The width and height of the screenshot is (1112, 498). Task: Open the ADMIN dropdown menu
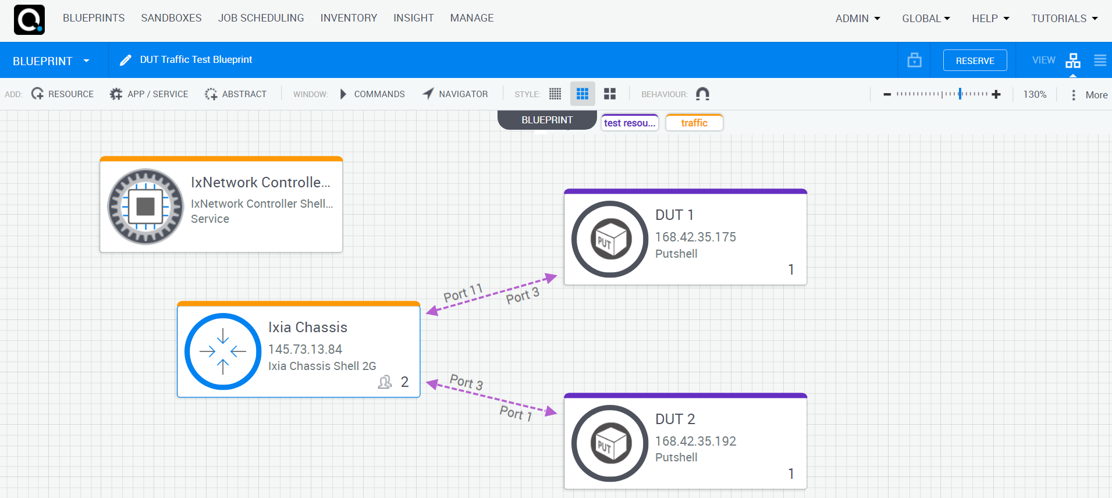coord(858,19)
